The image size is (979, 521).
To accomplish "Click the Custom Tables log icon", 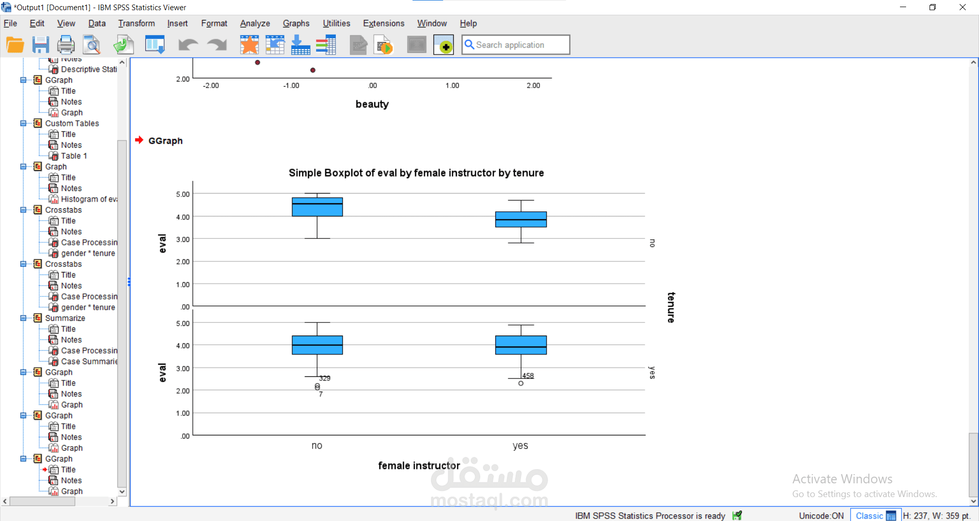I will pos(38,123).
